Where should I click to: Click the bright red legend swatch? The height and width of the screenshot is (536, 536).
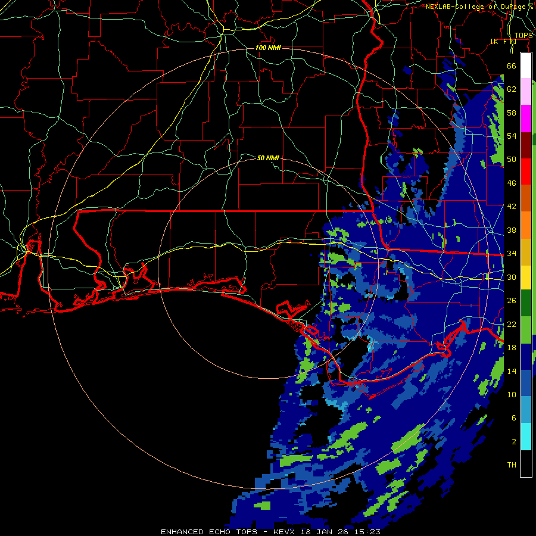click(526, 172)
